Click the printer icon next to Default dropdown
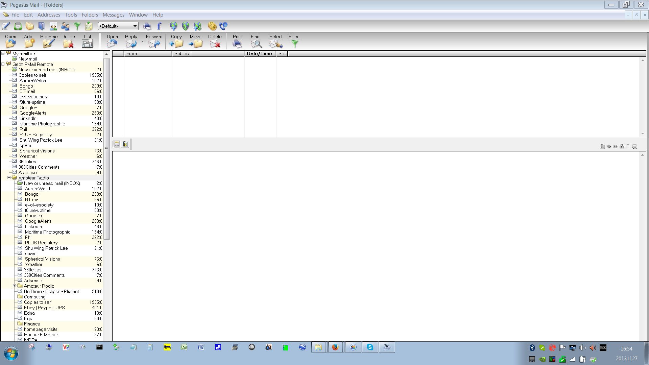649x365 pixels. click(147, 26)
